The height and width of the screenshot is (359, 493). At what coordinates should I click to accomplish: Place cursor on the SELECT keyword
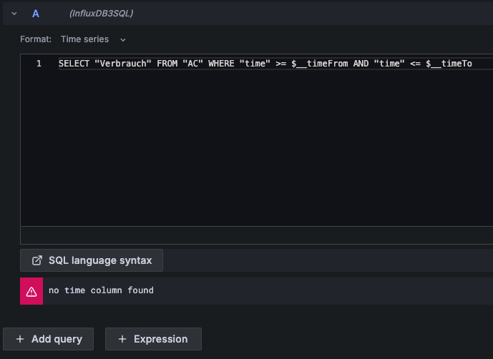(x=74, y=64)
